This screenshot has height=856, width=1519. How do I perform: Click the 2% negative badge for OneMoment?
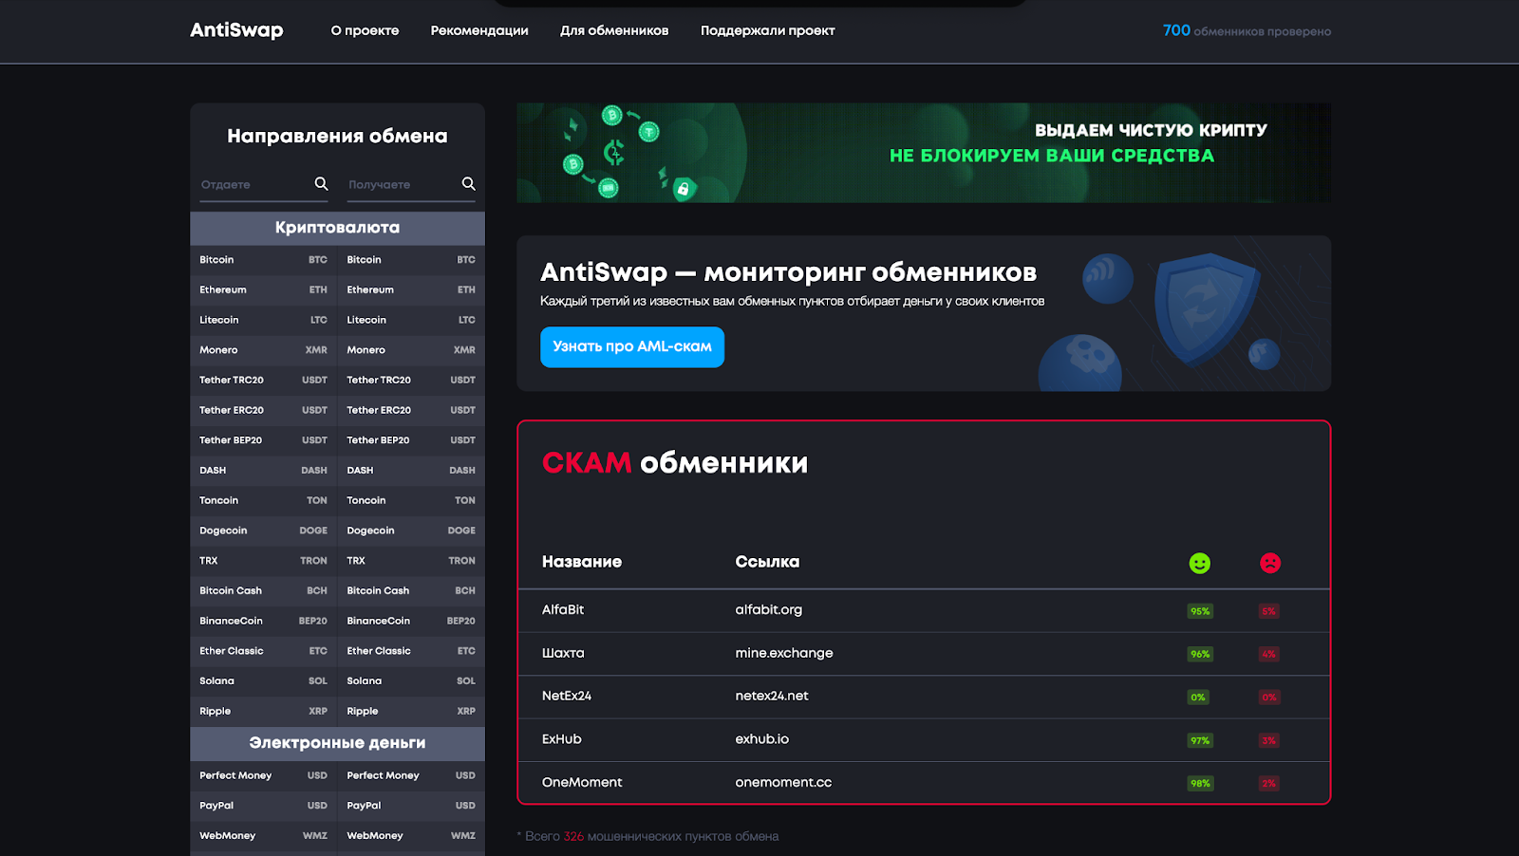pos(1269,783)
